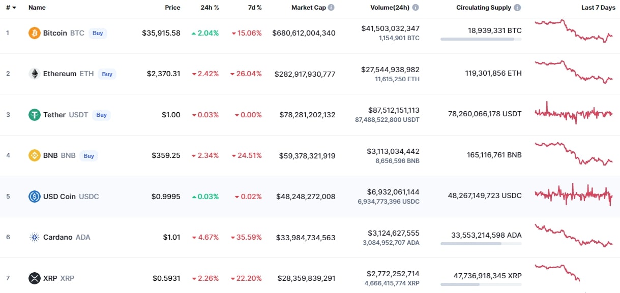This screenshot has width=620, height=293.
Task: Click the 4.67% Cardano 24h change
Action: (x=205, y=237)
